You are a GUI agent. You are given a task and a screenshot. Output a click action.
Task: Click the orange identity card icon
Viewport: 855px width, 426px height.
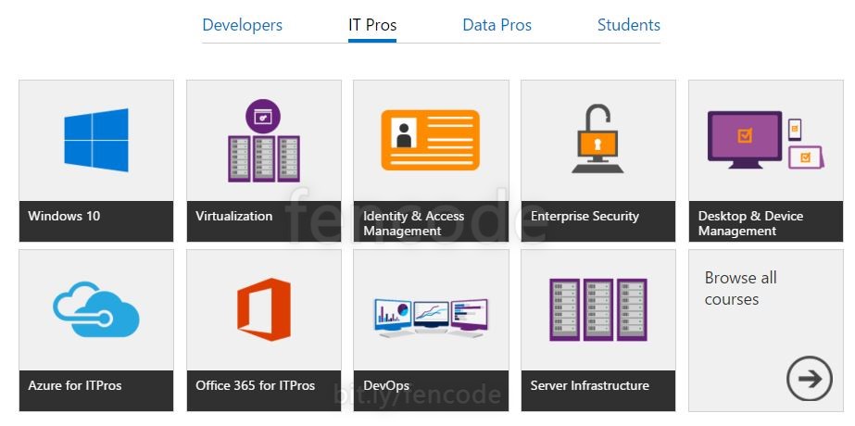pyautogui.click(x=431, y=140)
